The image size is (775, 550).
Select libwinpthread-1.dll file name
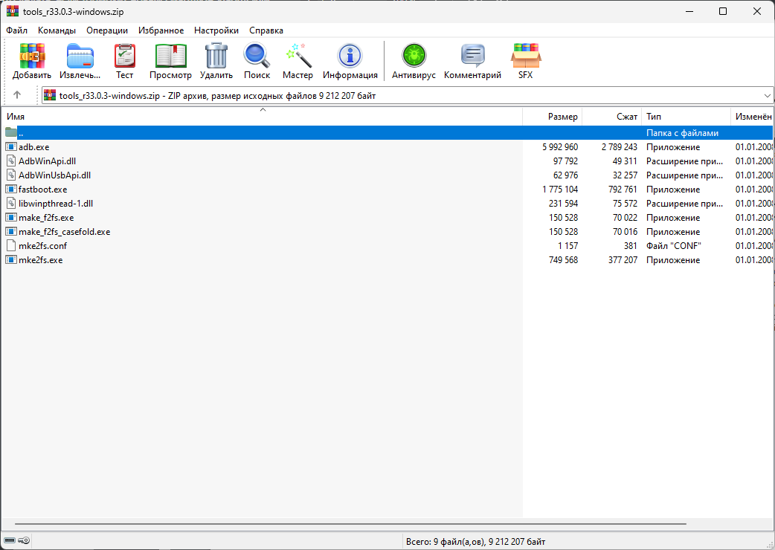tap(56, 204)
